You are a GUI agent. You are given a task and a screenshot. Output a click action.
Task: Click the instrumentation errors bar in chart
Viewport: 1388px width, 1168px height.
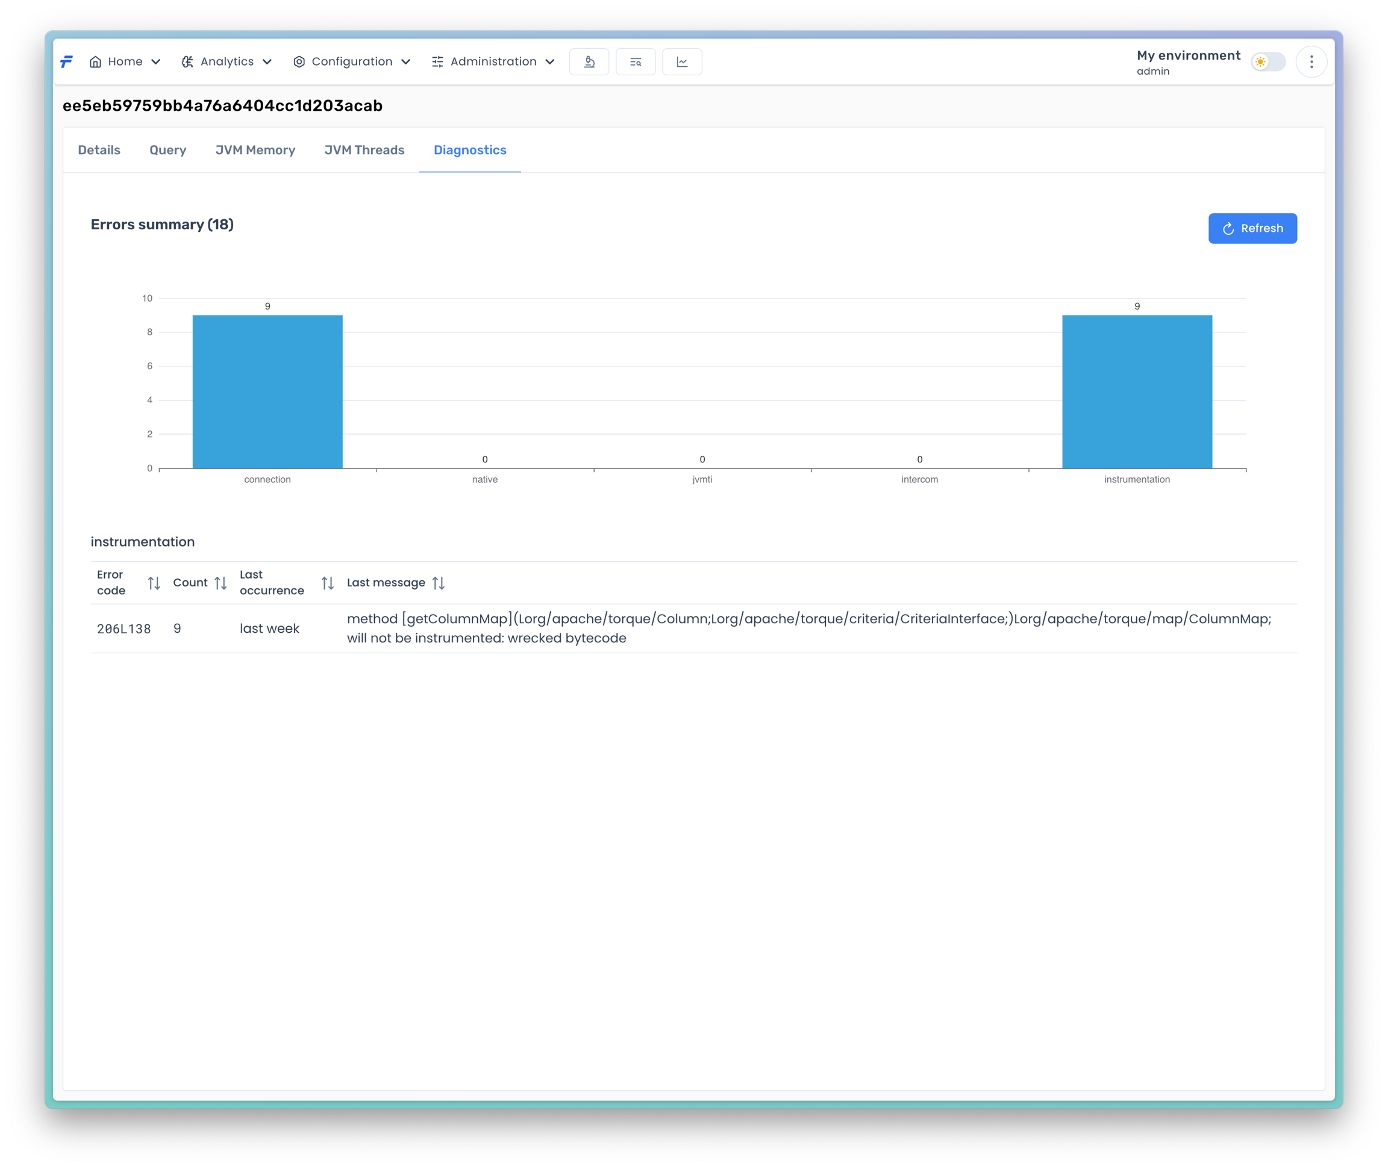point(1136,391)
